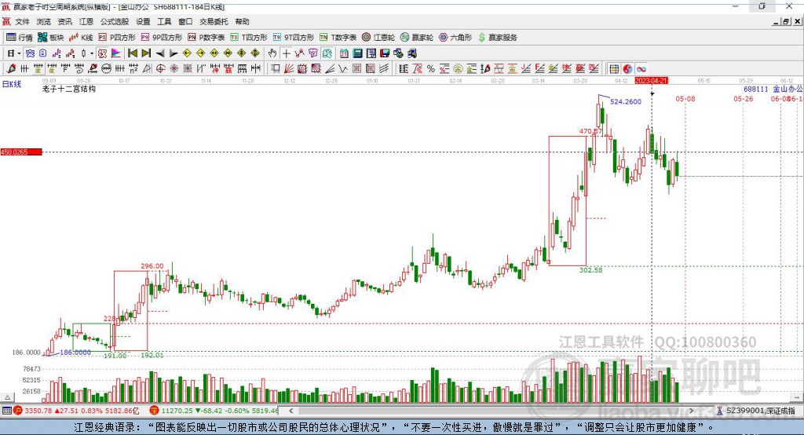Screen dimensions: 804x435
Task: Click the infinity loop icon
Action: tap(641, 69)
